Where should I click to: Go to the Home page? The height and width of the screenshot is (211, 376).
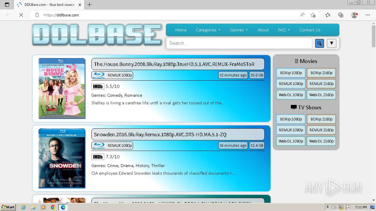click(x=181, y=30)
